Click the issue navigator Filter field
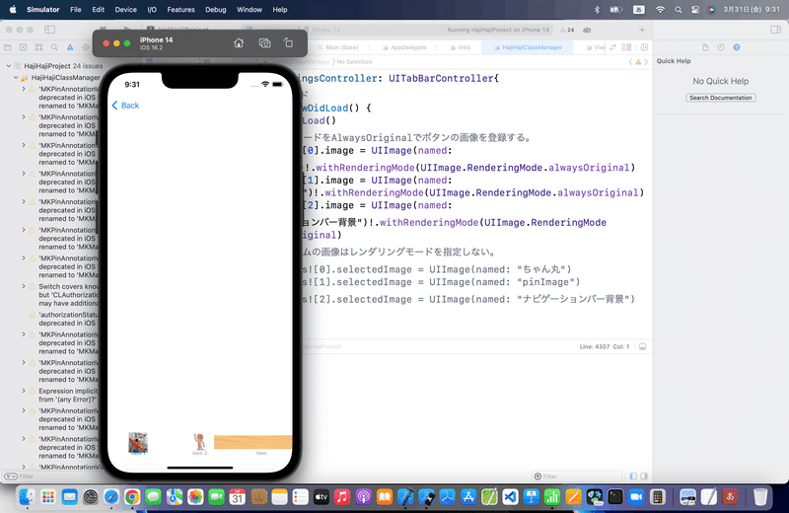Viewport: 789px width, 513px height. tap(50, 476)
